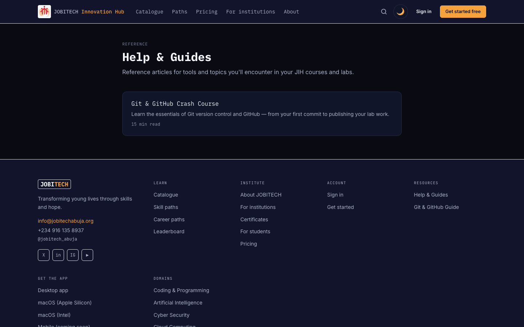Toggle dark mode moon button
The image size is (524, 327).
point(401,12)
